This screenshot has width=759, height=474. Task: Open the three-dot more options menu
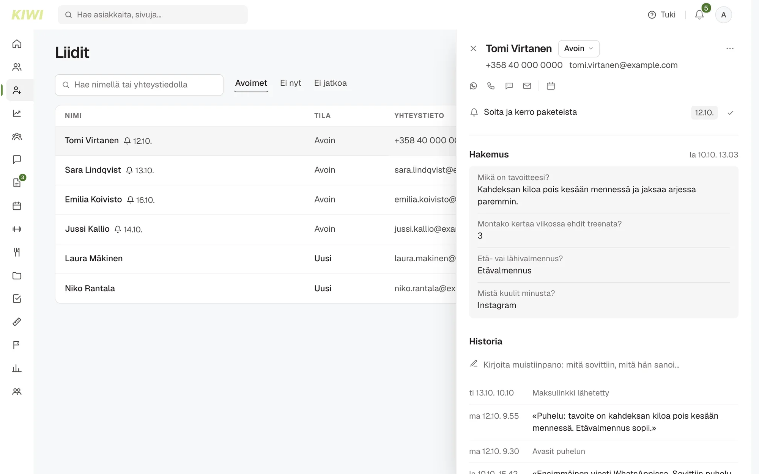pos(730,49)
